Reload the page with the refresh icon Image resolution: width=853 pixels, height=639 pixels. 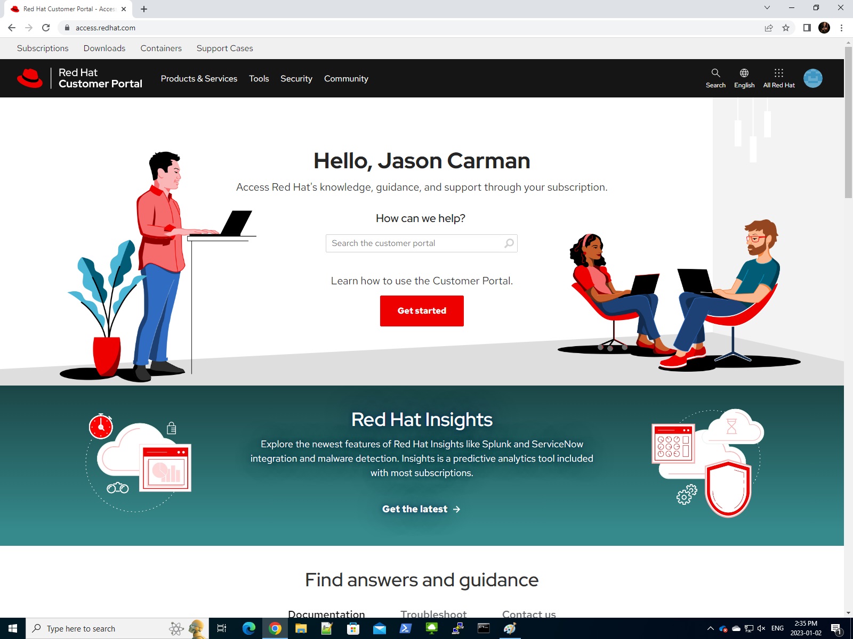46,28
